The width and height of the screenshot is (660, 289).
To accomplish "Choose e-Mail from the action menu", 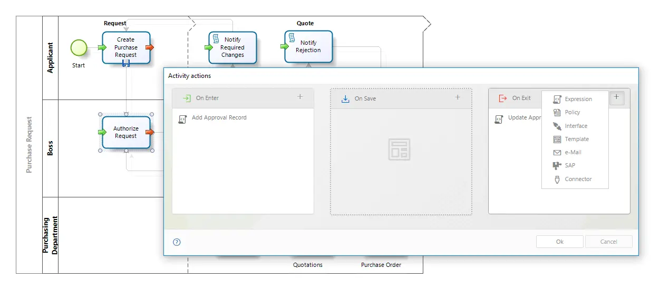I will (575, 152).
